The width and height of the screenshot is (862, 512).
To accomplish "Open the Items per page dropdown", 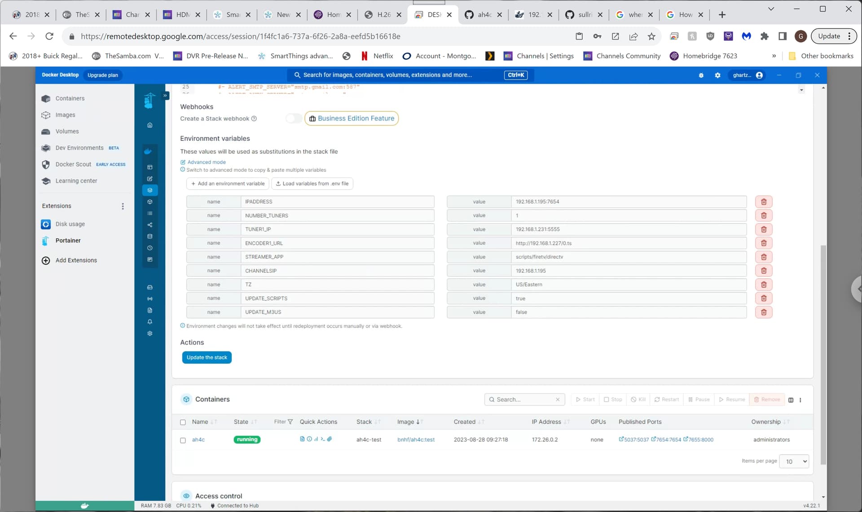I will click(794, 461).
